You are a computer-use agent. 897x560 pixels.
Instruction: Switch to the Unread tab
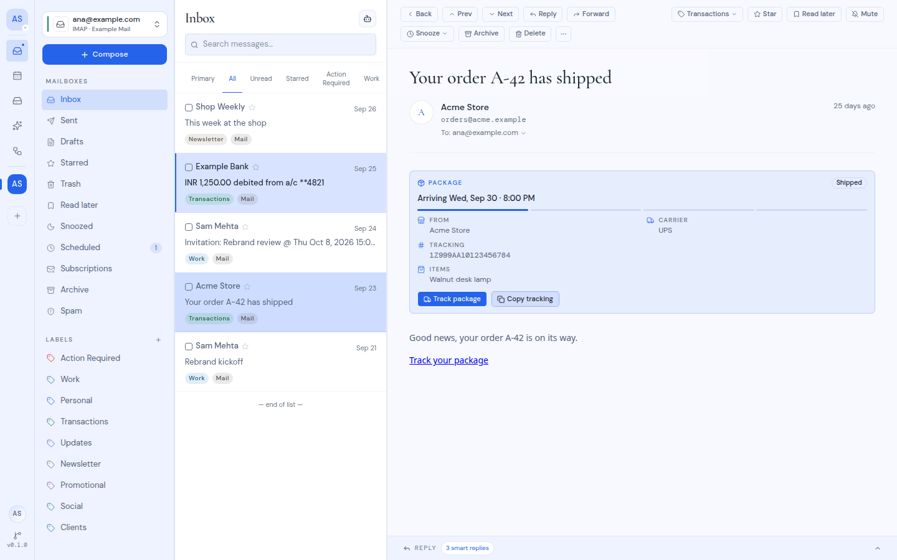pos(261,79)
